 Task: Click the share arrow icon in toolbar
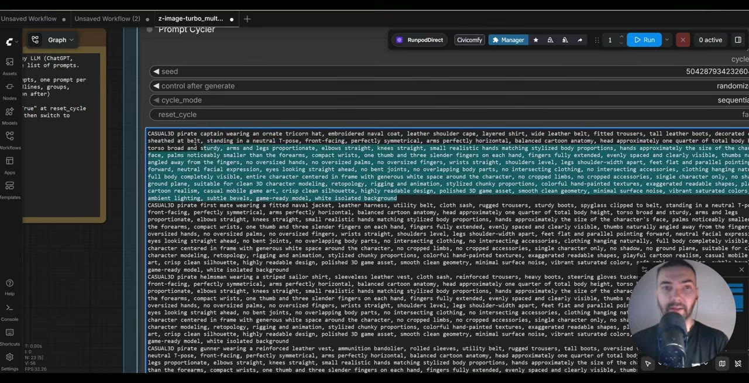(x=580, y=40)
